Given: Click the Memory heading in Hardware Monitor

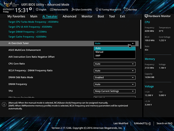Looking at the screenshot, I should (150, 59).
